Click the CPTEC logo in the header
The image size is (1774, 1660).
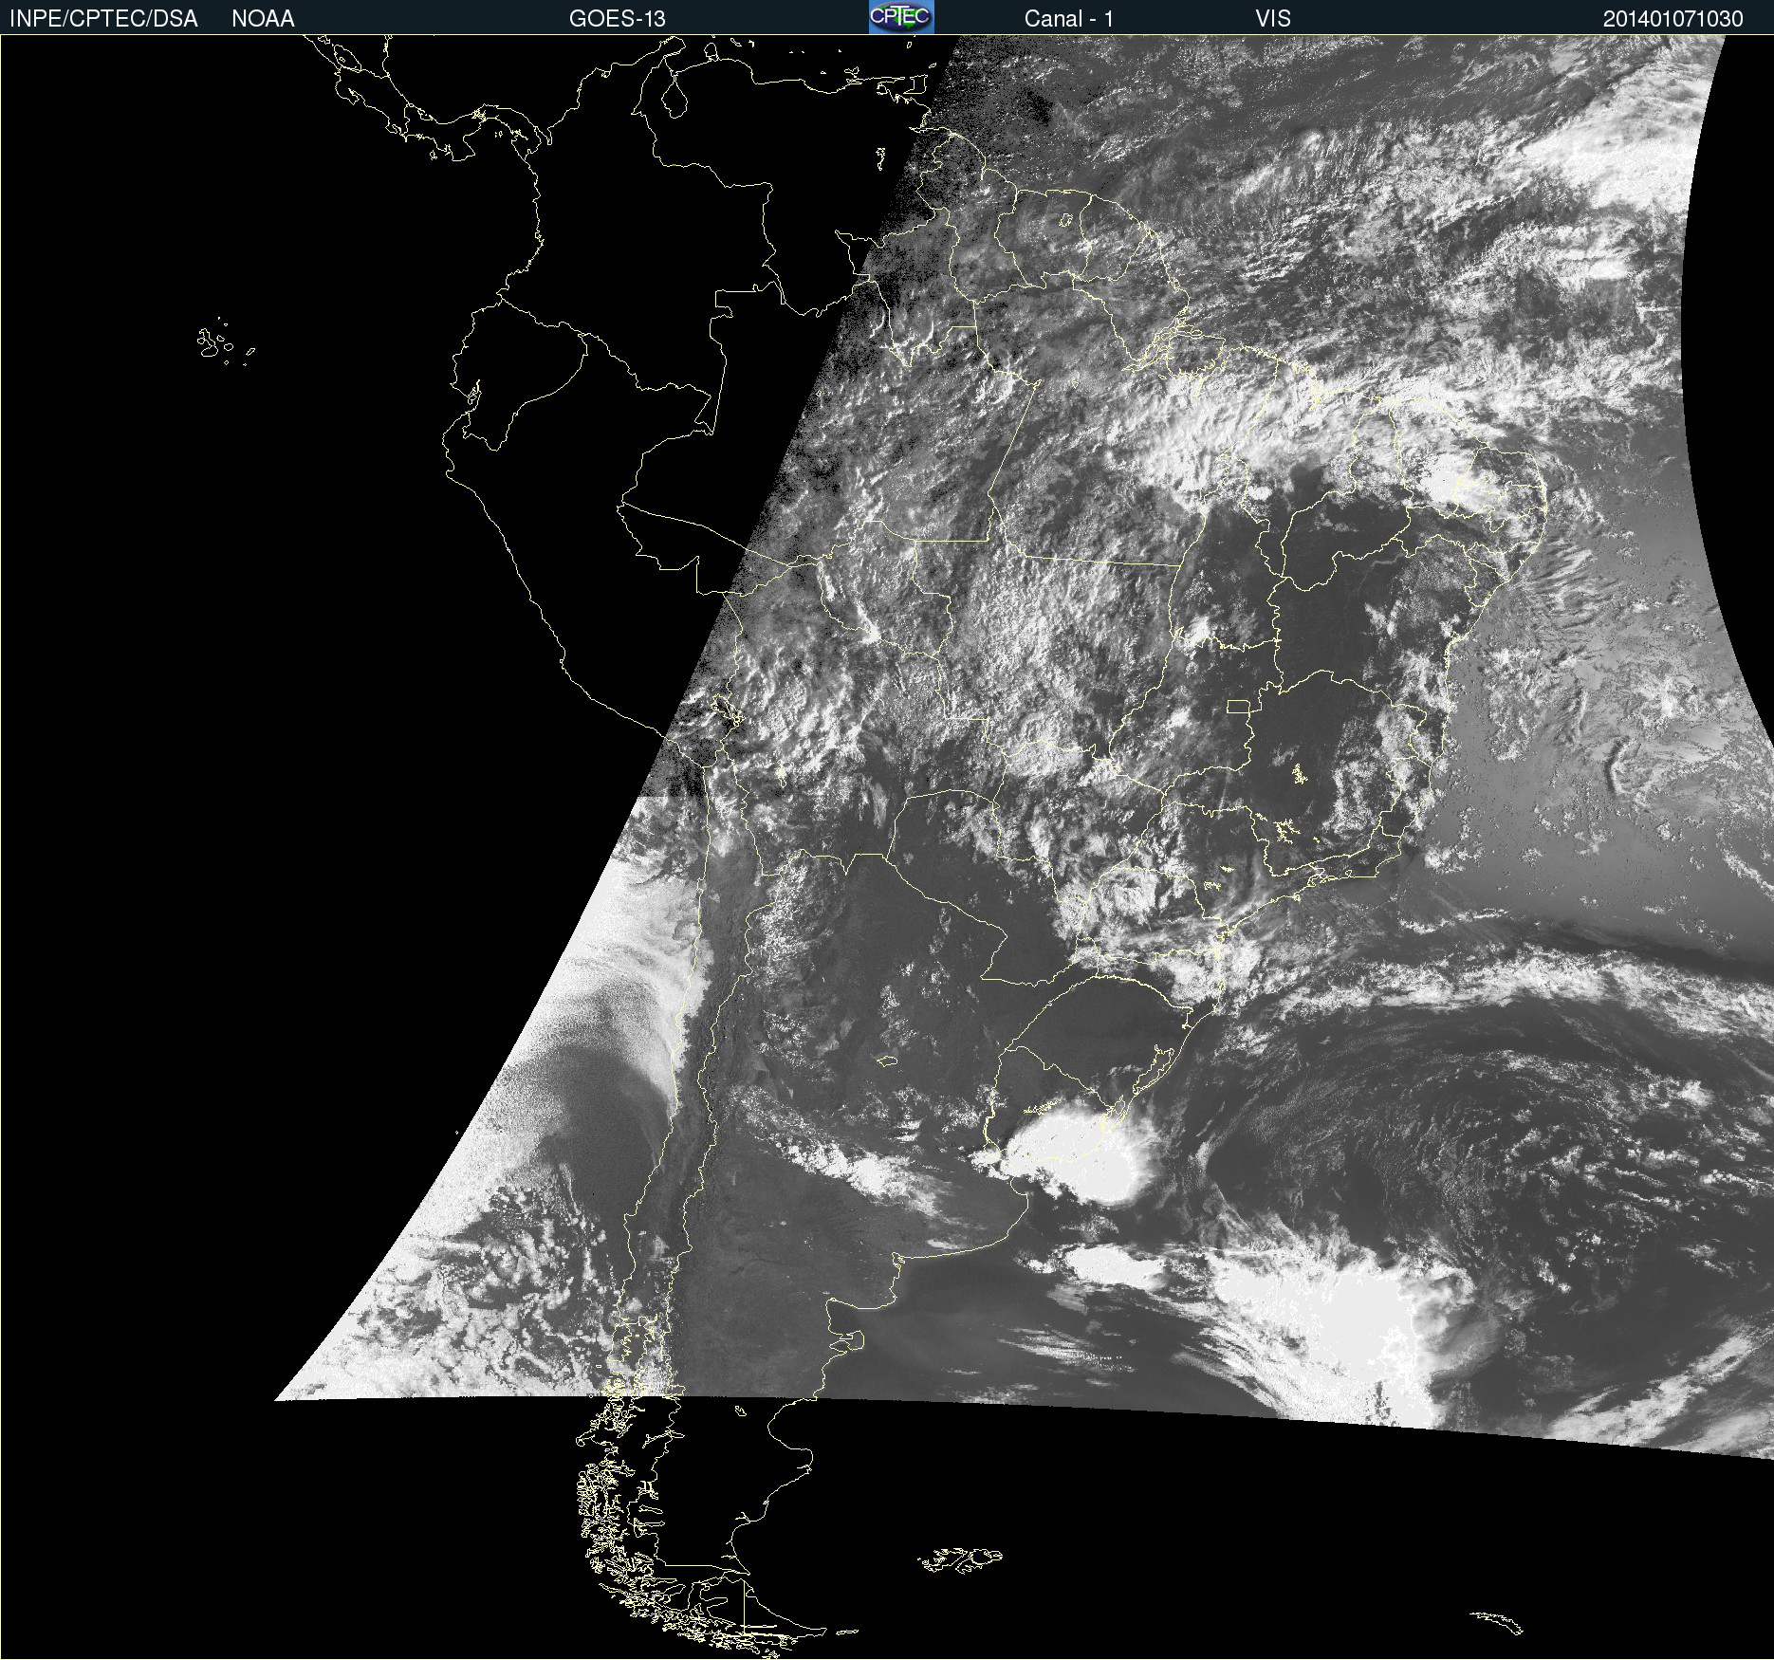pos(901,17)
